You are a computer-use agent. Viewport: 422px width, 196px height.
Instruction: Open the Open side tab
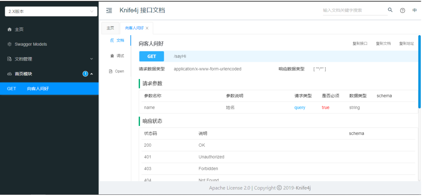click(x=117, y=72)
